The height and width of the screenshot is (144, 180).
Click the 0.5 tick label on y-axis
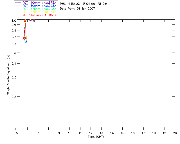click(13, 53)
